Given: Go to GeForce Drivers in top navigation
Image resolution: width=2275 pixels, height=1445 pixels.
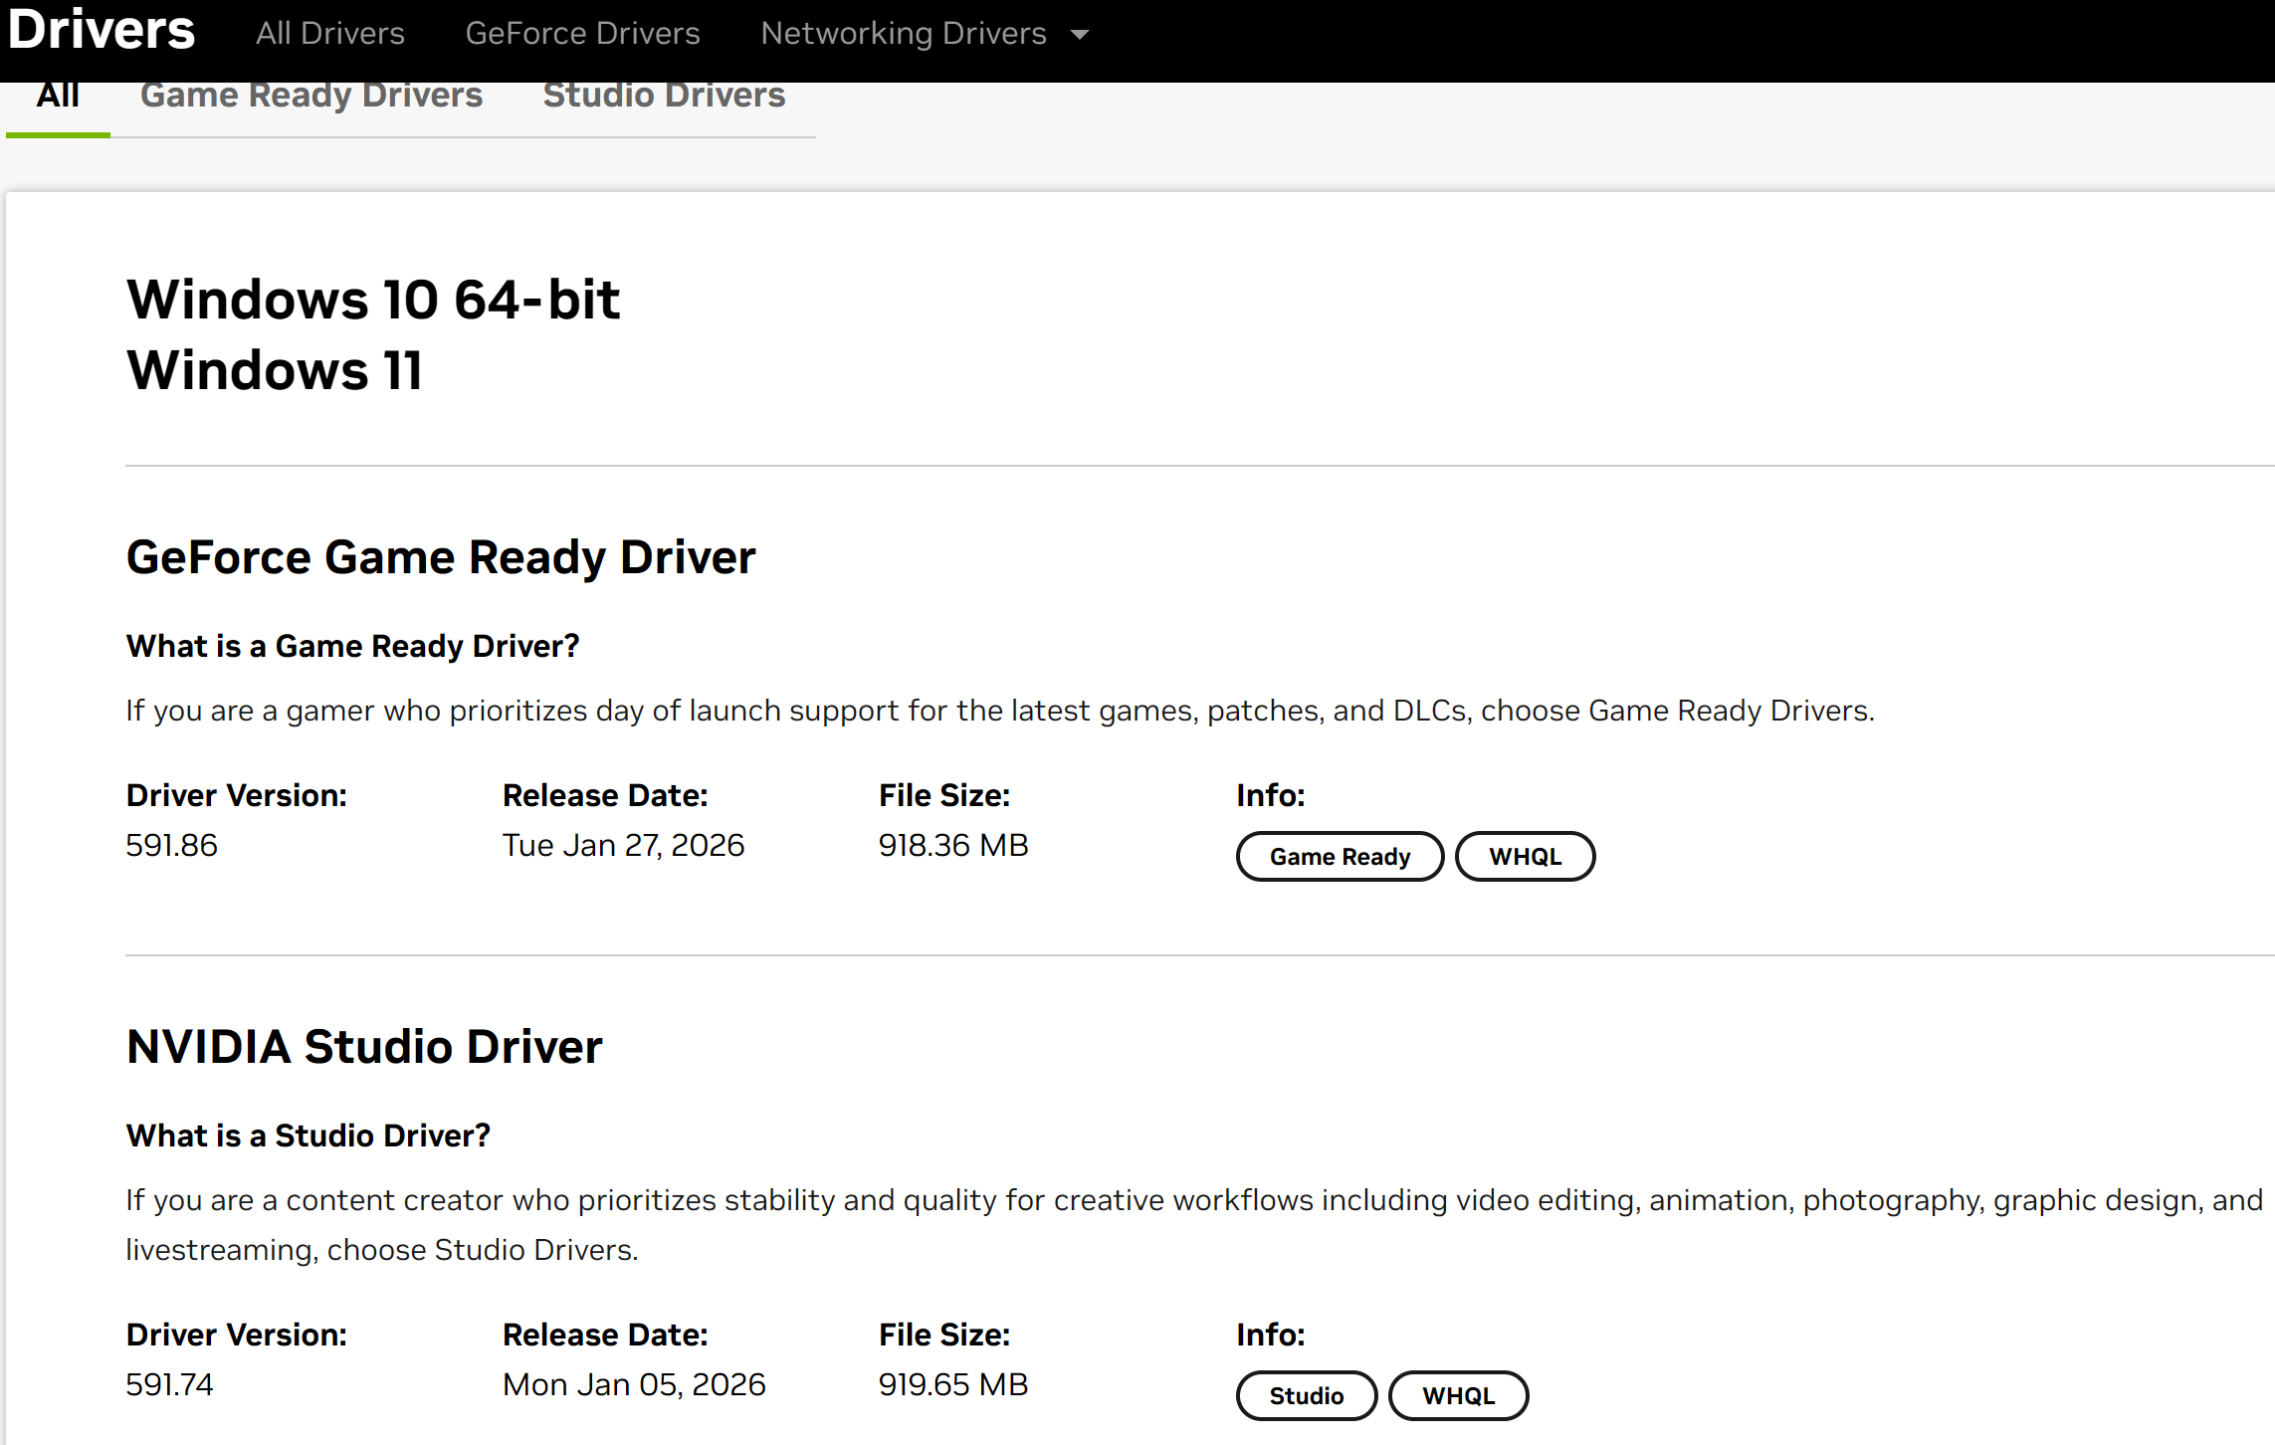Looking at the screenshot, I should click(582, 34).
